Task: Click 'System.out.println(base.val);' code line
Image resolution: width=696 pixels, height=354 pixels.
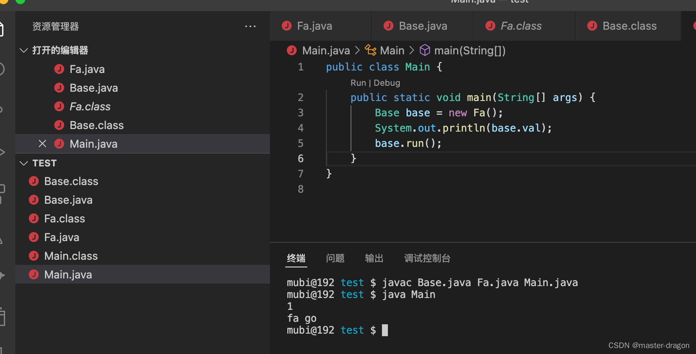Action: click(x=463, y=128)
